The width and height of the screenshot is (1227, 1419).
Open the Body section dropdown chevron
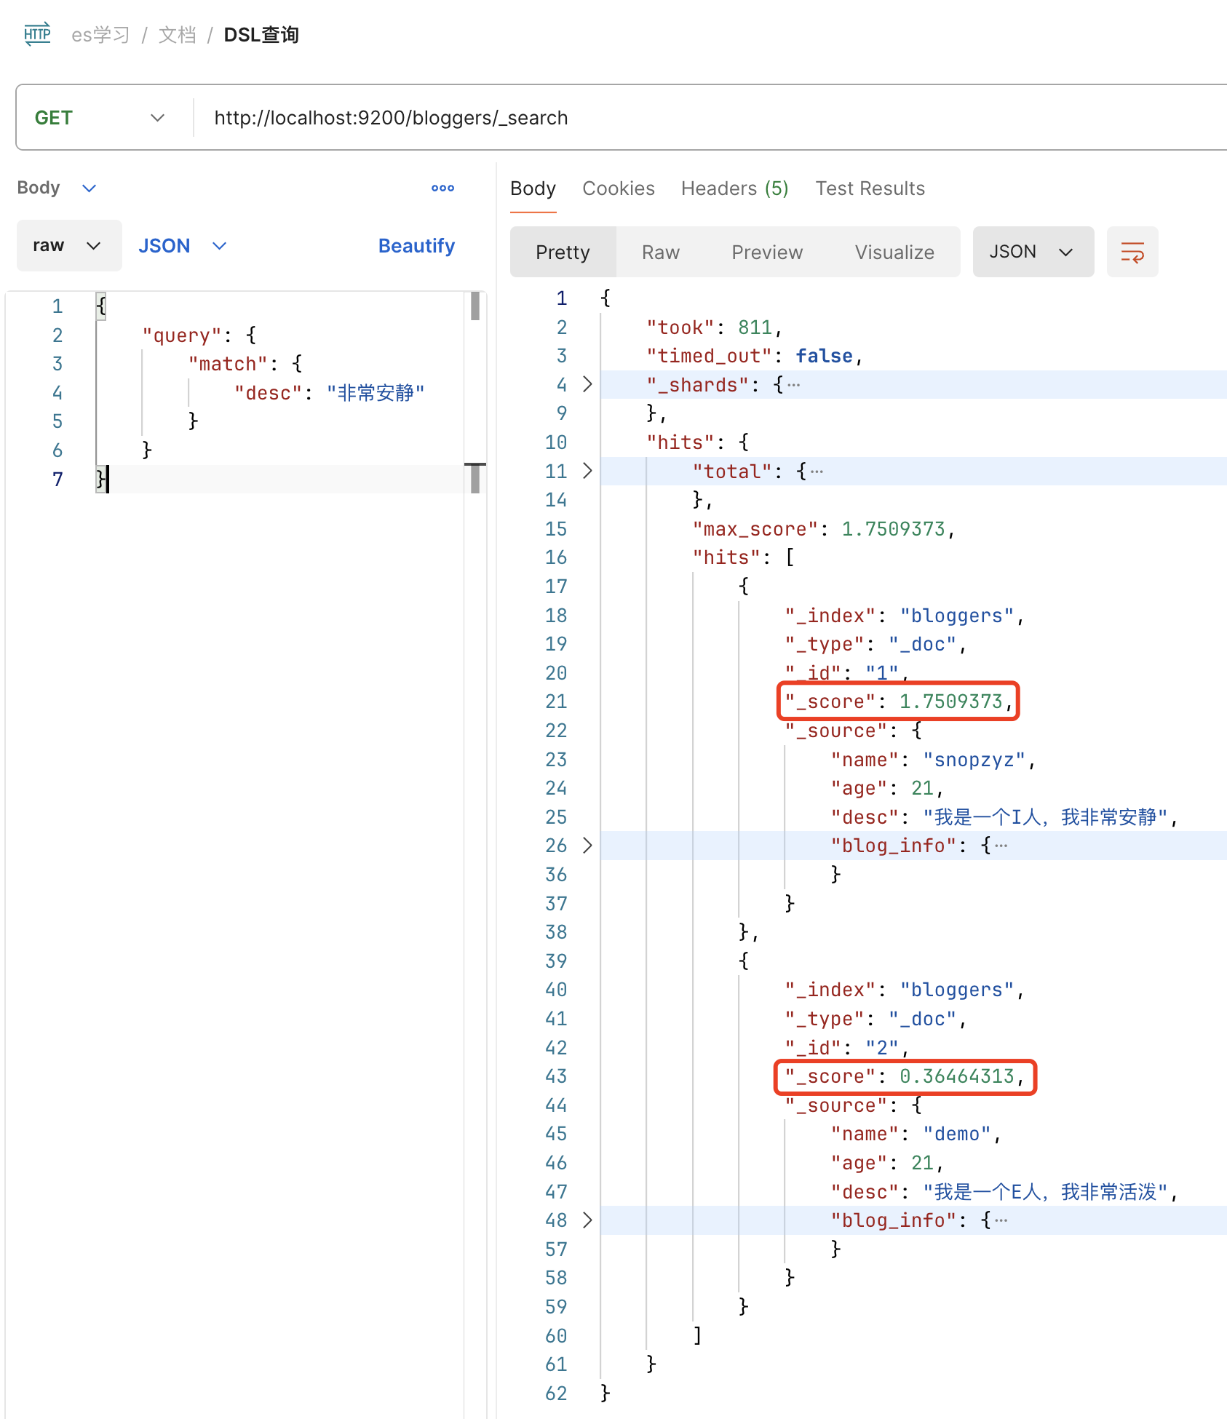click(x=90, y=188)
